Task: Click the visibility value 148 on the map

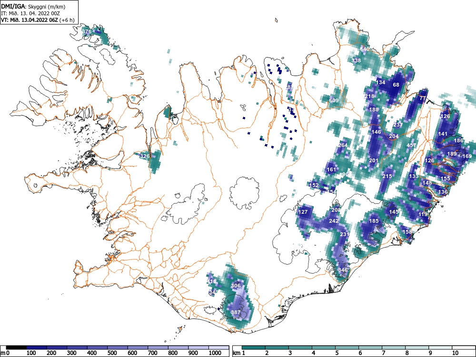Action: [427, 183]
